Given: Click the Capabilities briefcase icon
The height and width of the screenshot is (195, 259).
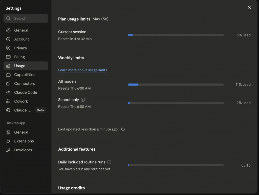Looking at the screenshot, I should pos(8,75).
